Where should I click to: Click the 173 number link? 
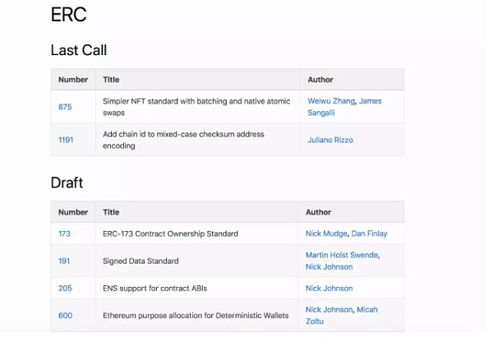click(64, 233)
